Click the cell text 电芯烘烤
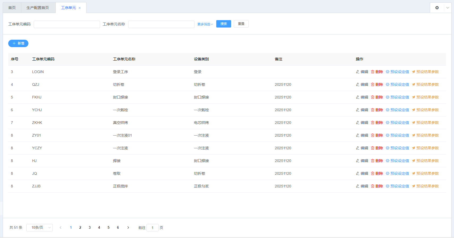 201,123
